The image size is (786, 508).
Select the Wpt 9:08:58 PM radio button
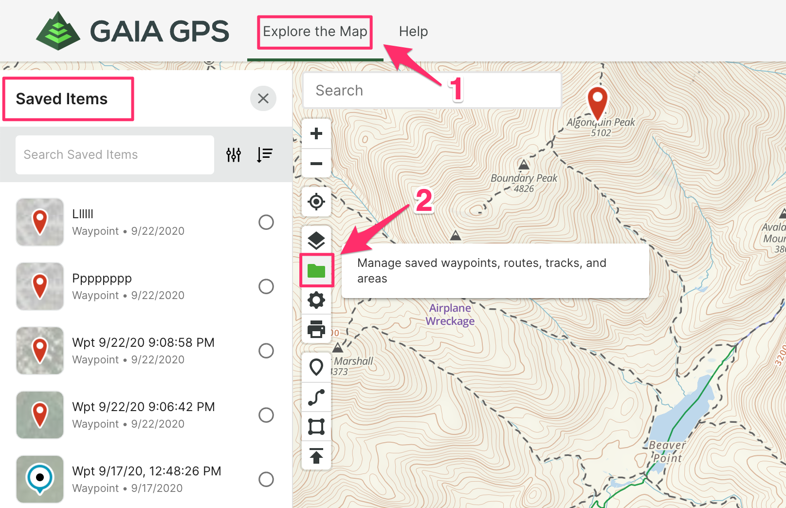tap(266, 351)
